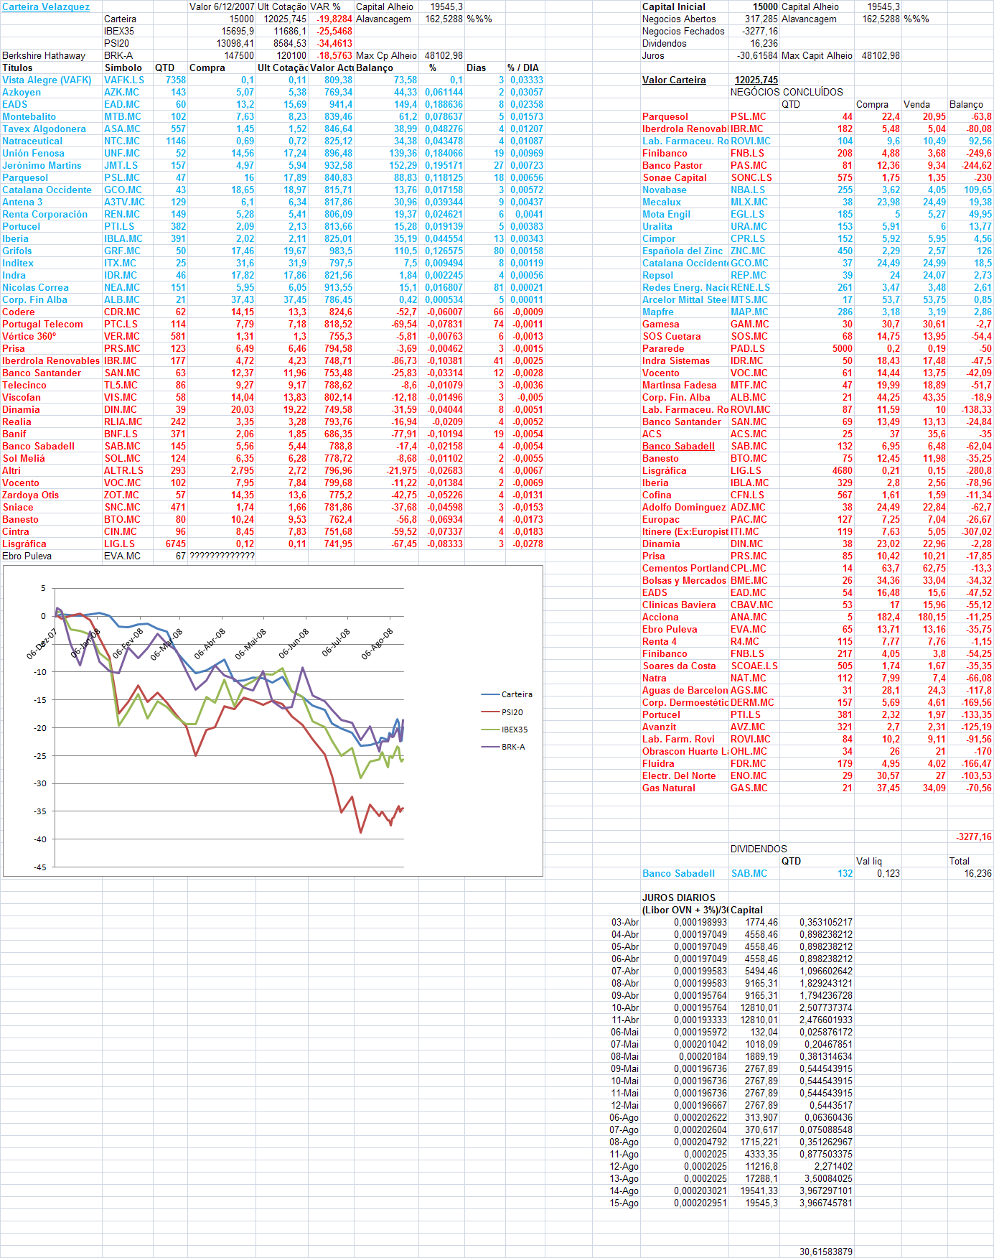Screen dimensions: 994x1258
Task: Click the Española del Zinc trade title
Action: (x=683, y=251)
